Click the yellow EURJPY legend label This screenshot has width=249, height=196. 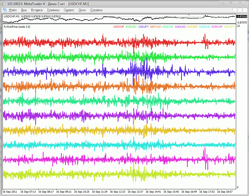pyautogui.click(x=230, y=27)
